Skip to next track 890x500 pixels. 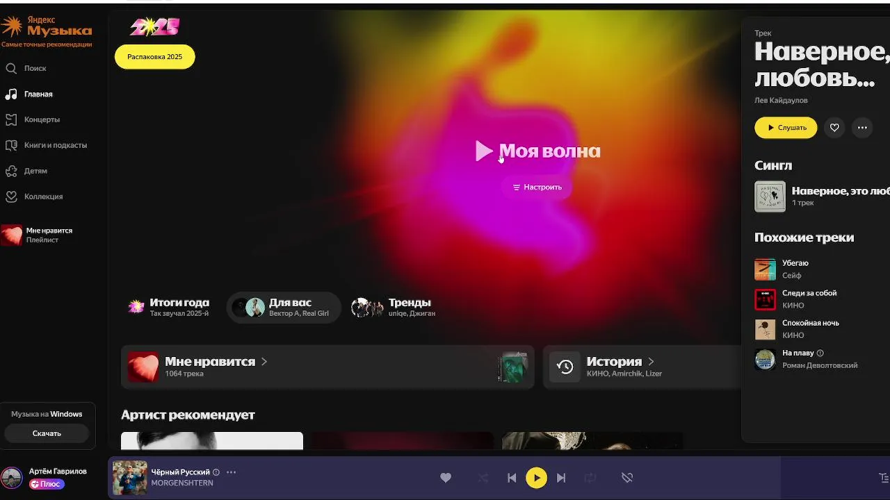(561, 478)
